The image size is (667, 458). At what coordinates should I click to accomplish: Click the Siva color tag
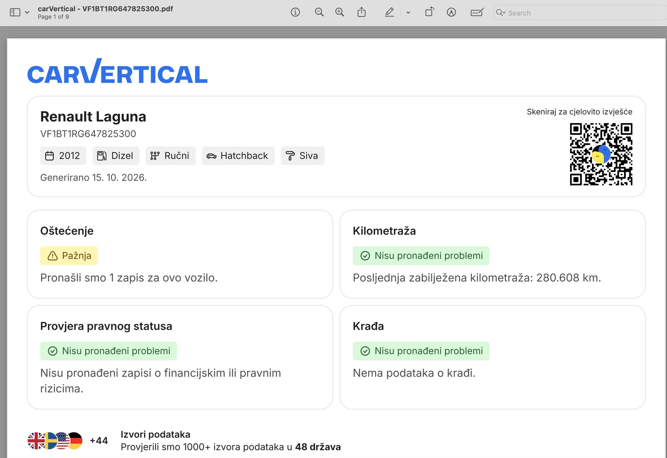(x=302, y=156)
